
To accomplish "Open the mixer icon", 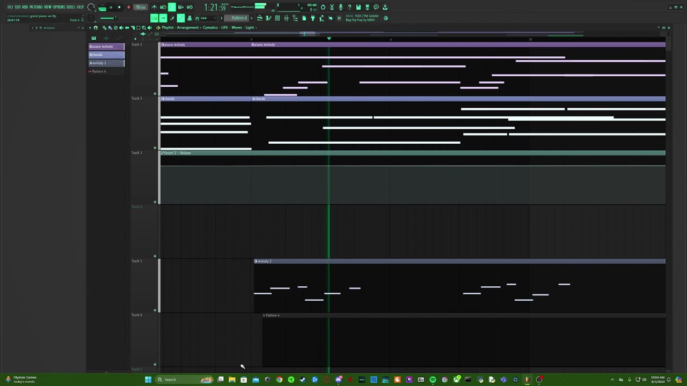I will pos(286,18).
